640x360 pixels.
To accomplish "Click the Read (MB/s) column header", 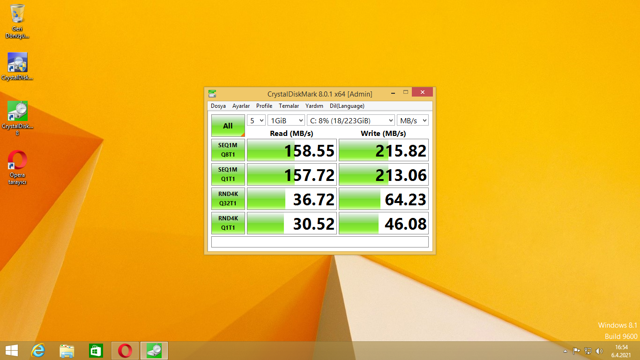I will click(291, 134).
